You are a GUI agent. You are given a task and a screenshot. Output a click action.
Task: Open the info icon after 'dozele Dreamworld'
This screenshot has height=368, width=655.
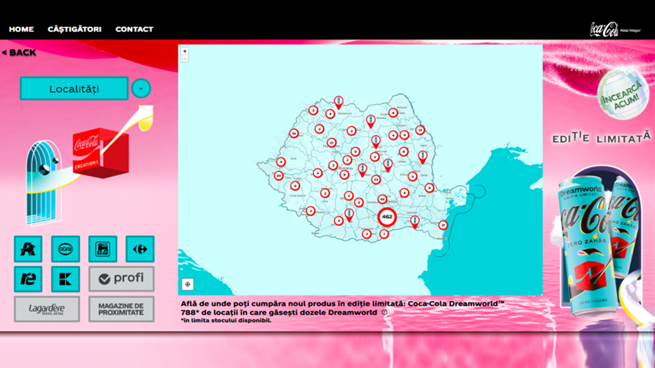[x=384, y=312]
